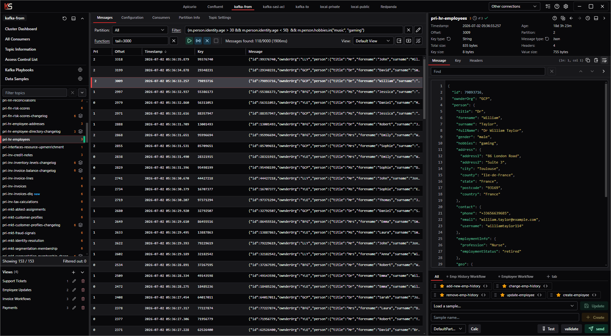Copy message content to clipboard

point(588,60)
